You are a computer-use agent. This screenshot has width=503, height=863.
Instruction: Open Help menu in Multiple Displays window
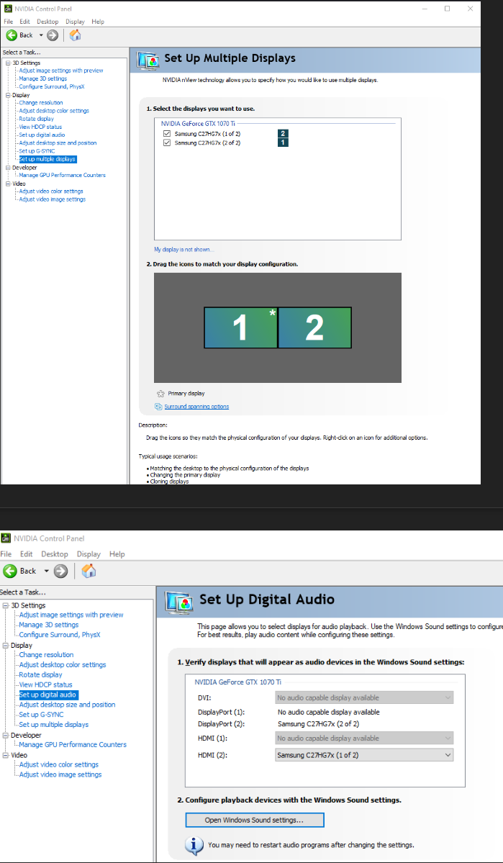click(x=98, y=22)
